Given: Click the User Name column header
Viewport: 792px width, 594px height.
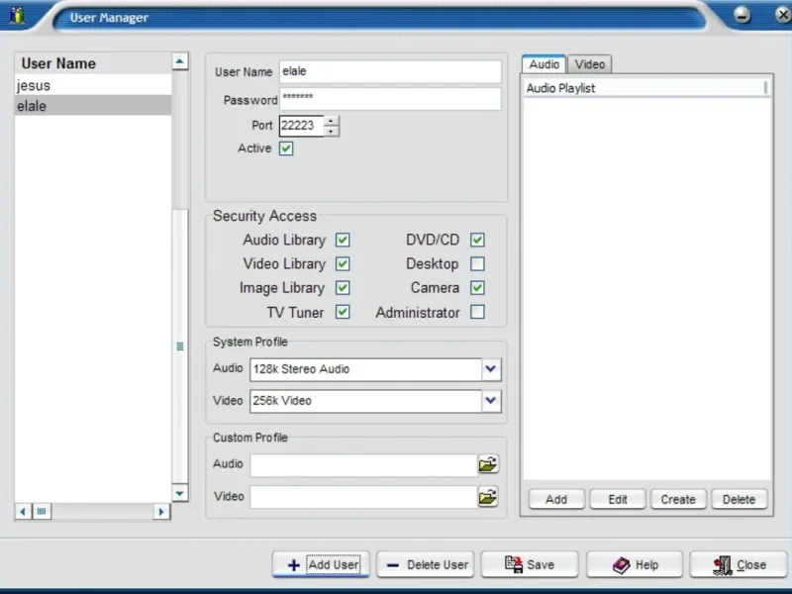Looking at the screenshot, I should coord(93,63).
